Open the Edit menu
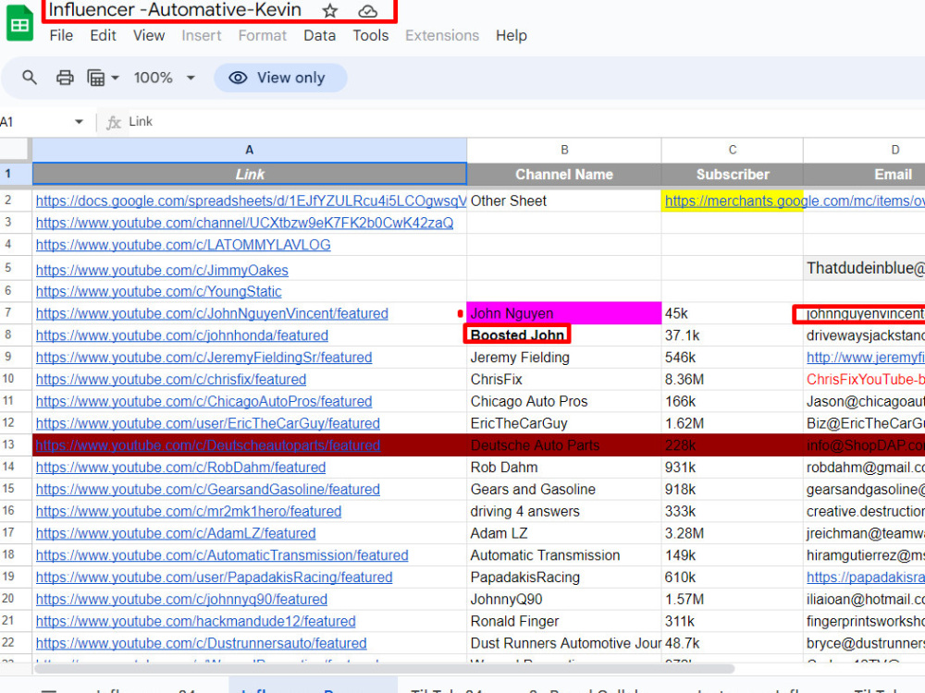The image size is (925, 693). [x=104, y=35]
